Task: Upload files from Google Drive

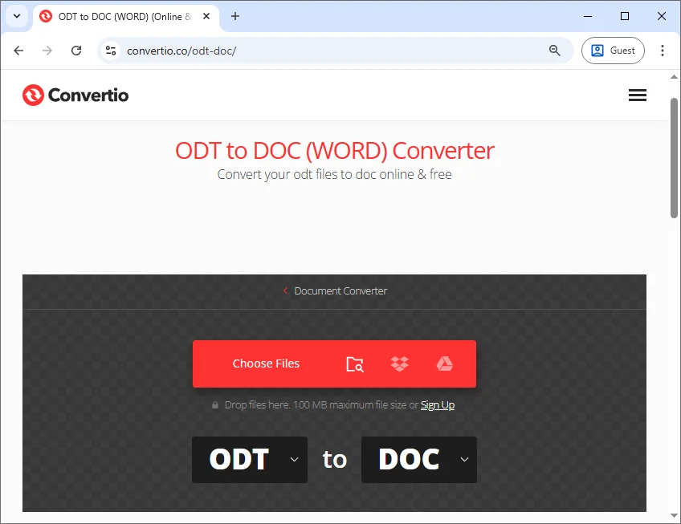Action: (443, 364)
